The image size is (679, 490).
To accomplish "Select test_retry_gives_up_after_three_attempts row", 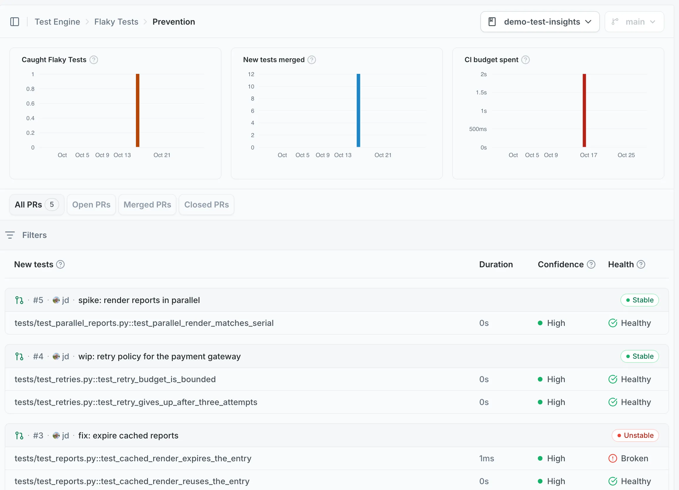I will [337, 402].
